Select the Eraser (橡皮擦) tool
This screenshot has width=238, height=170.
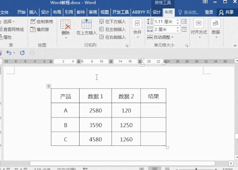33,29
